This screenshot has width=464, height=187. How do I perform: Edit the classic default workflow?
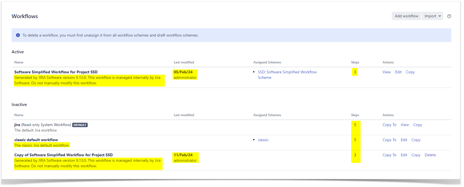[x=404, y=140]
